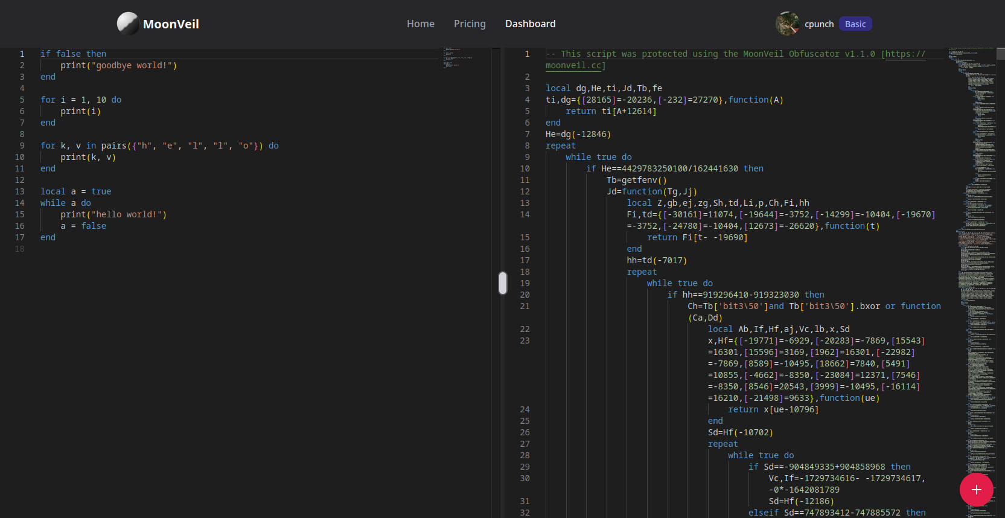Follow the moonveil.cc link in output comment
Image resolution: width=1005 pixels, height=518 pixels.
573,65
